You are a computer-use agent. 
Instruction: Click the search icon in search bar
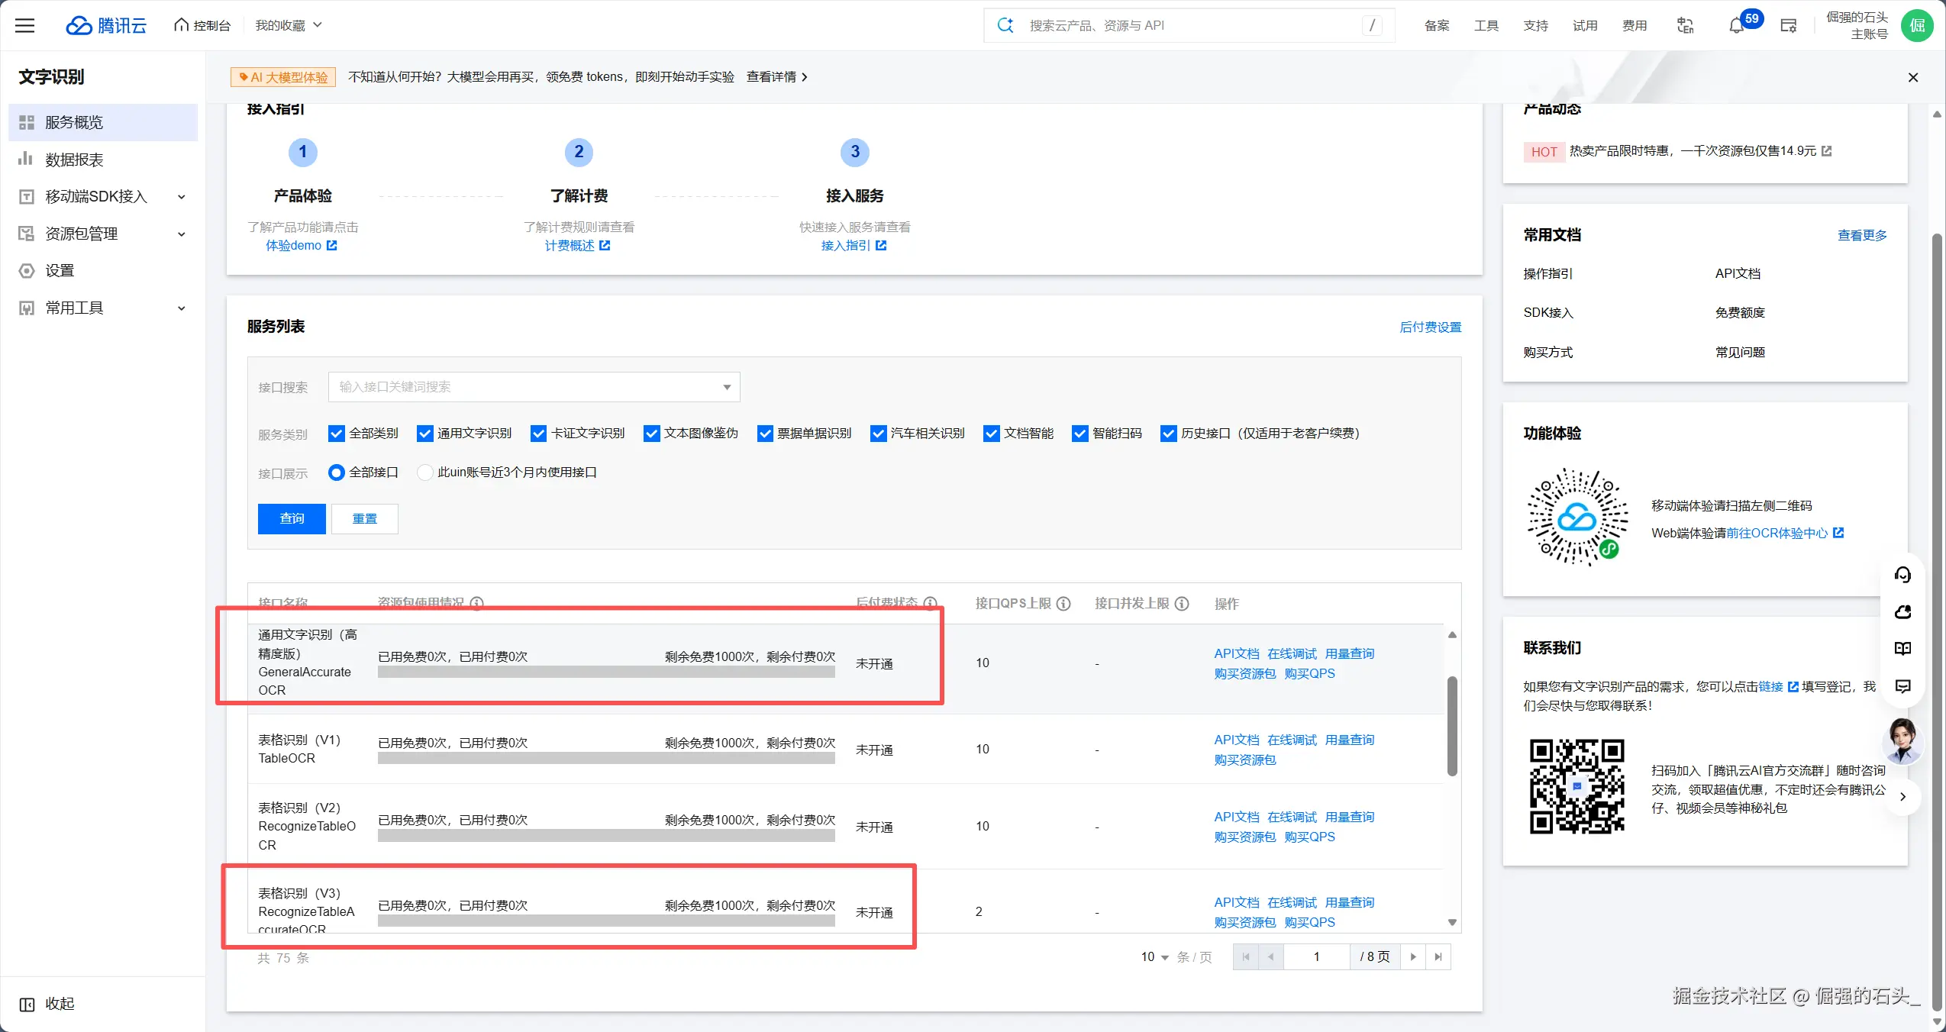[x=1005, y=25]
